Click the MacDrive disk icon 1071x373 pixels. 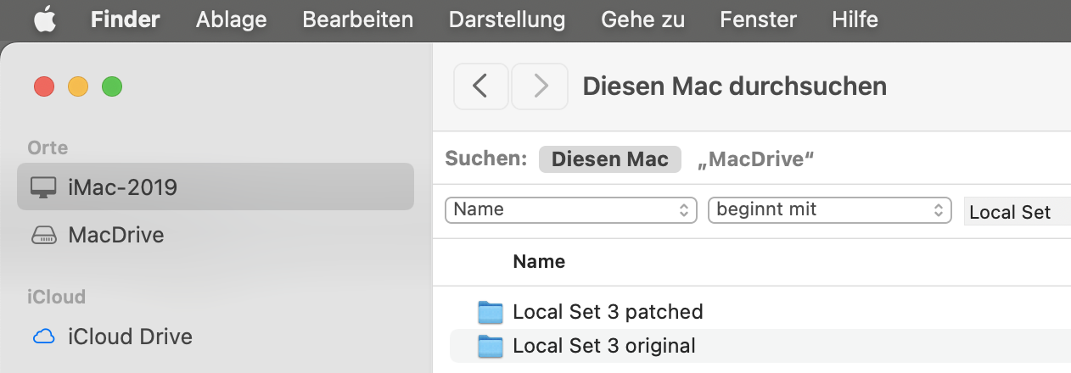43,235
